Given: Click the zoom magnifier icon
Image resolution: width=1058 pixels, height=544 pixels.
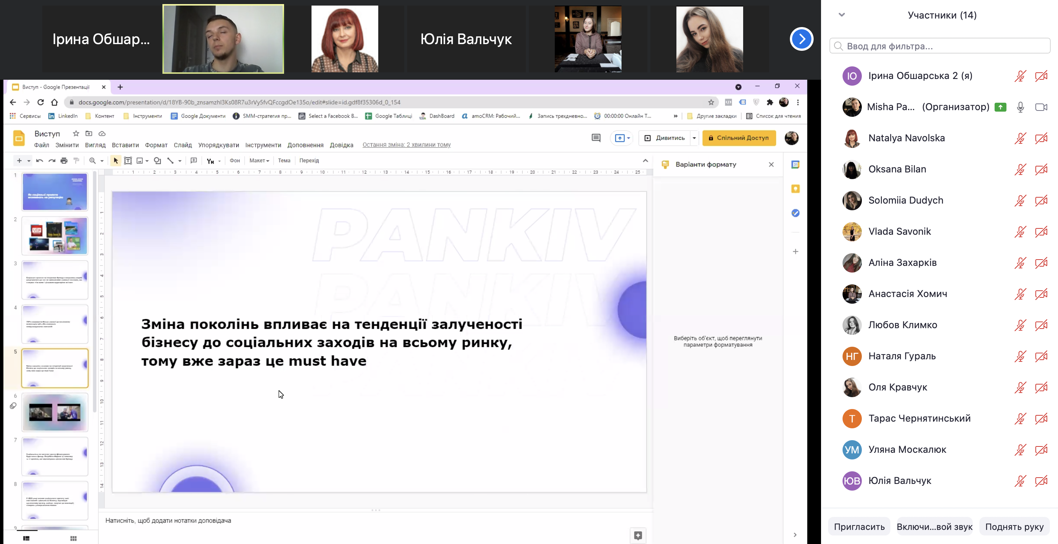Looking at the screenshot, I should (x=92, y=161).
